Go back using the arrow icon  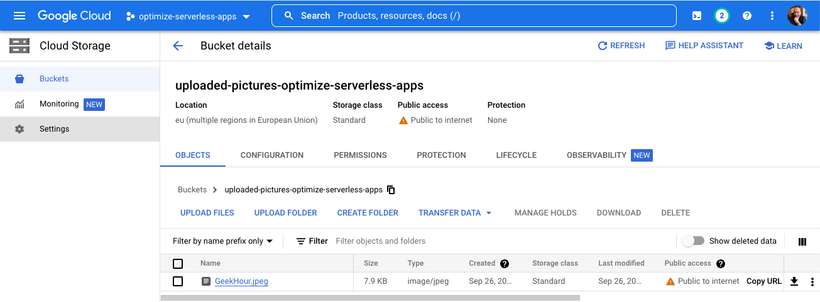tap(178, 46)
